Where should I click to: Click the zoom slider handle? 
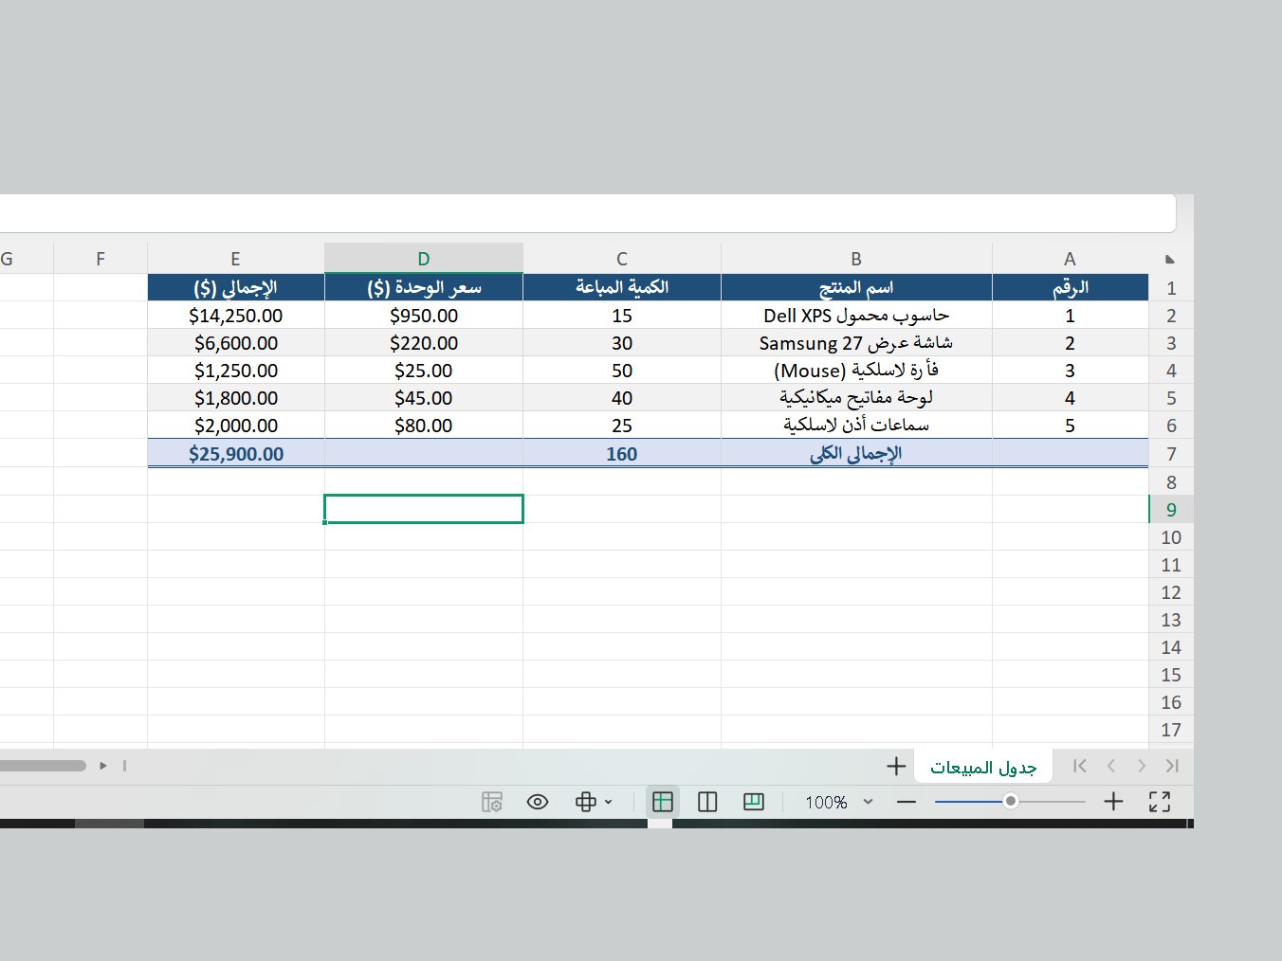click(1011, 802)
